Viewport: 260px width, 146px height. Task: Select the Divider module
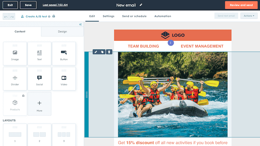15,79
